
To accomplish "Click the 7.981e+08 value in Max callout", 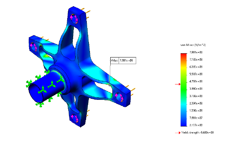I will pos(127,61).
